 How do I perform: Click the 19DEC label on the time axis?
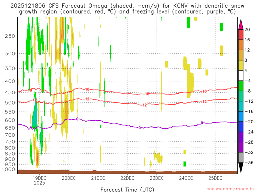click(39, 178)
